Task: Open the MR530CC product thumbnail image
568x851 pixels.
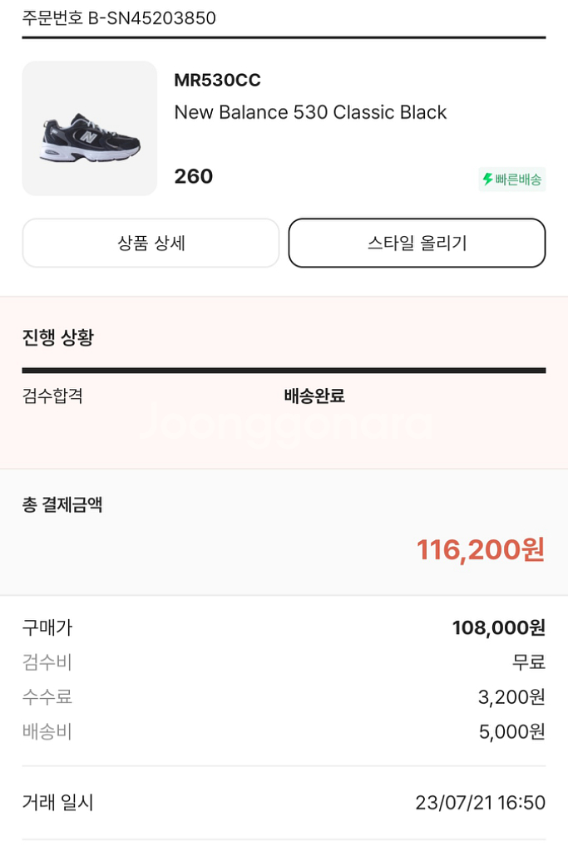Action: coord(87,127)
